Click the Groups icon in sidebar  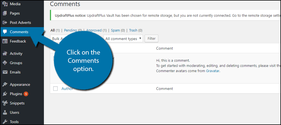tap(5, 63)
